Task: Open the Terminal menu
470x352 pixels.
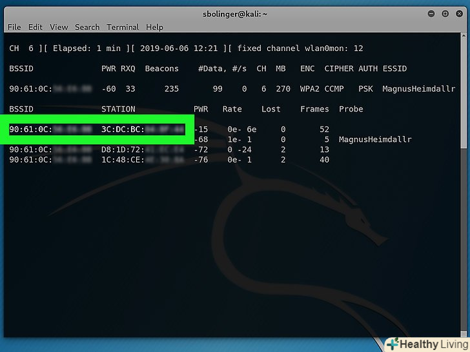Action: coord(123,27)
